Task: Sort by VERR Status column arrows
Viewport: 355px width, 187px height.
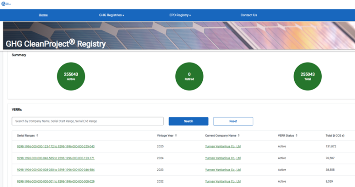Action: (x=296, y=135)
